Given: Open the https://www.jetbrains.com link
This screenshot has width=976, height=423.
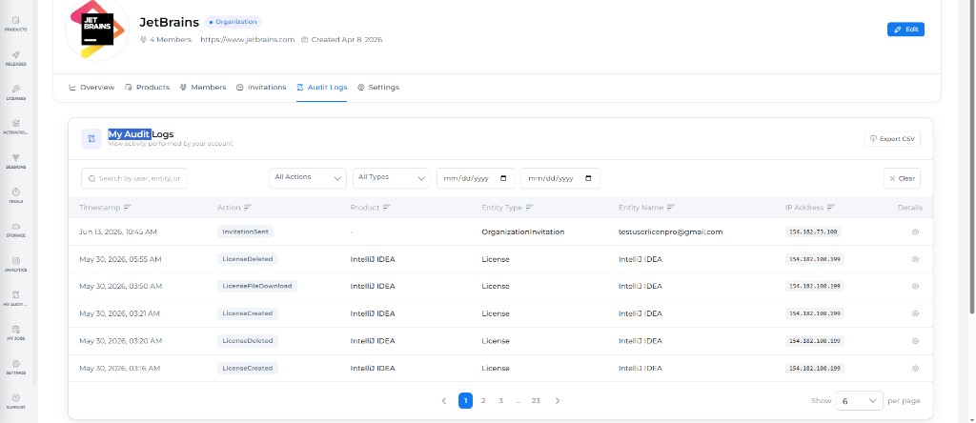Looking at the screenshot, I should pos(247,39).
